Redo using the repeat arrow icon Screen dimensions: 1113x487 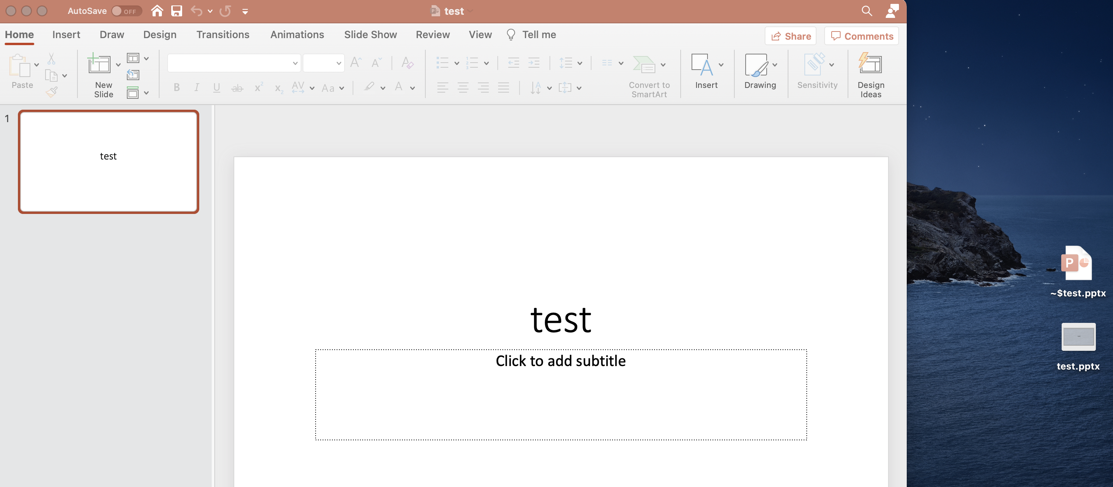point(225,11)
